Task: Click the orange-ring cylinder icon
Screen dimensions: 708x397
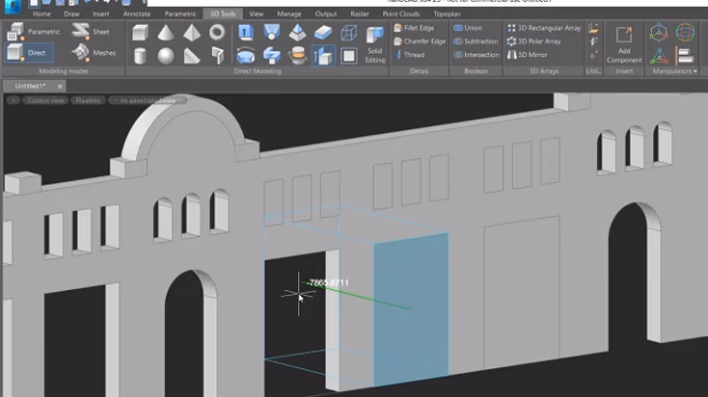Action: [x=297, y=56]
